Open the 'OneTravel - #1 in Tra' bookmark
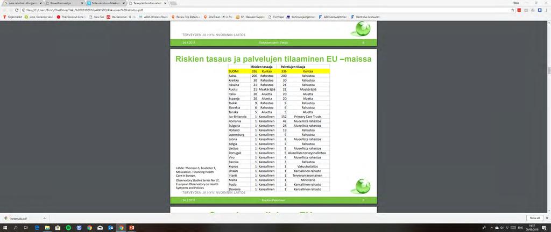Viewport: 551px width, 232px height. click(x=218, y=17)
